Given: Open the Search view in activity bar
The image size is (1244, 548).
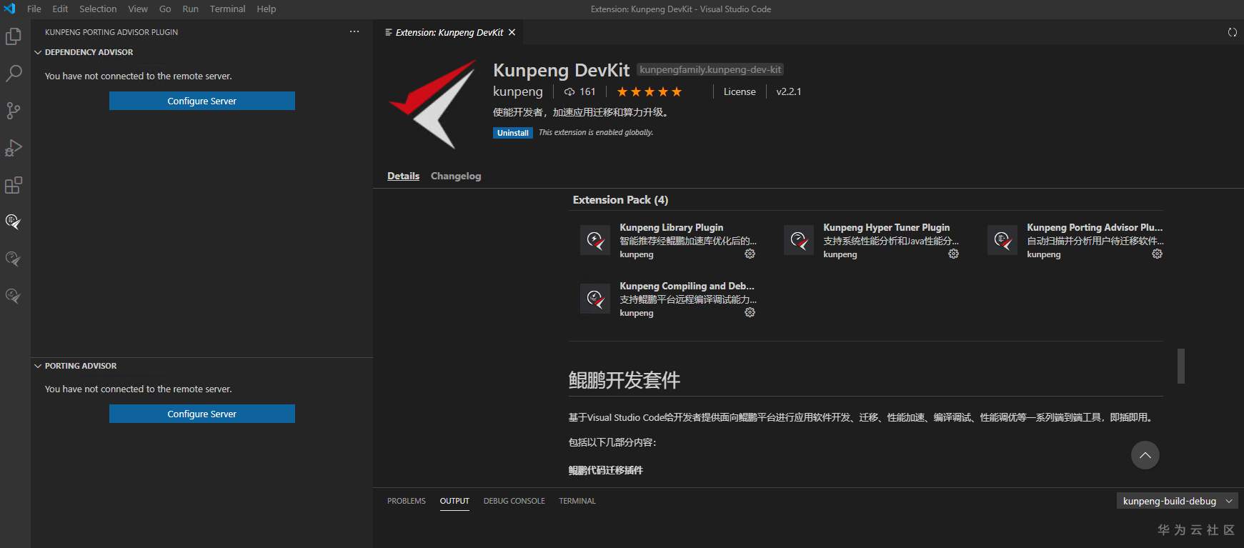Looking at the screenshot, I should [x=14, y=73].
